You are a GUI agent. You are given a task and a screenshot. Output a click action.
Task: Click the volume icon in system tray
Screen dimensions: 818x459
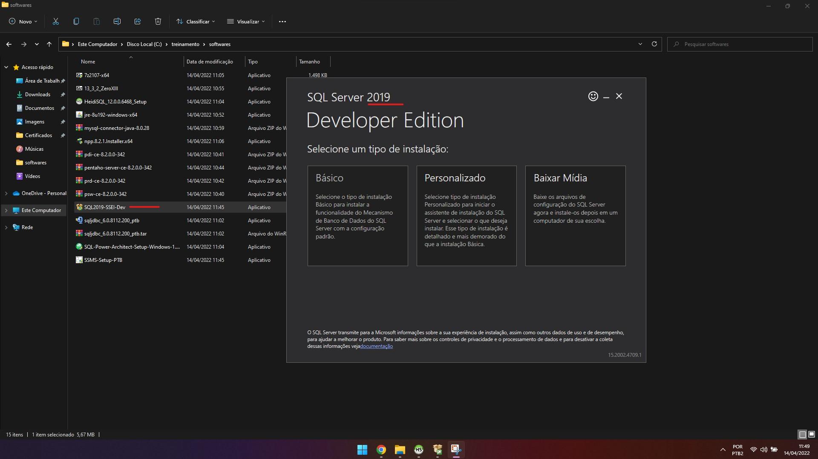(764, 450)
